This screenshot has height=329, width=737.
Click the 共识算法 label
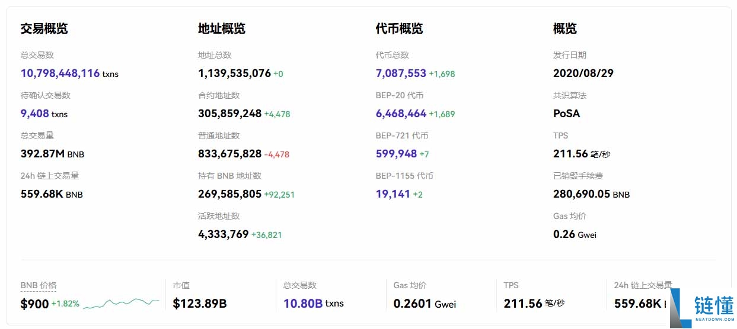tap(570, 95)
